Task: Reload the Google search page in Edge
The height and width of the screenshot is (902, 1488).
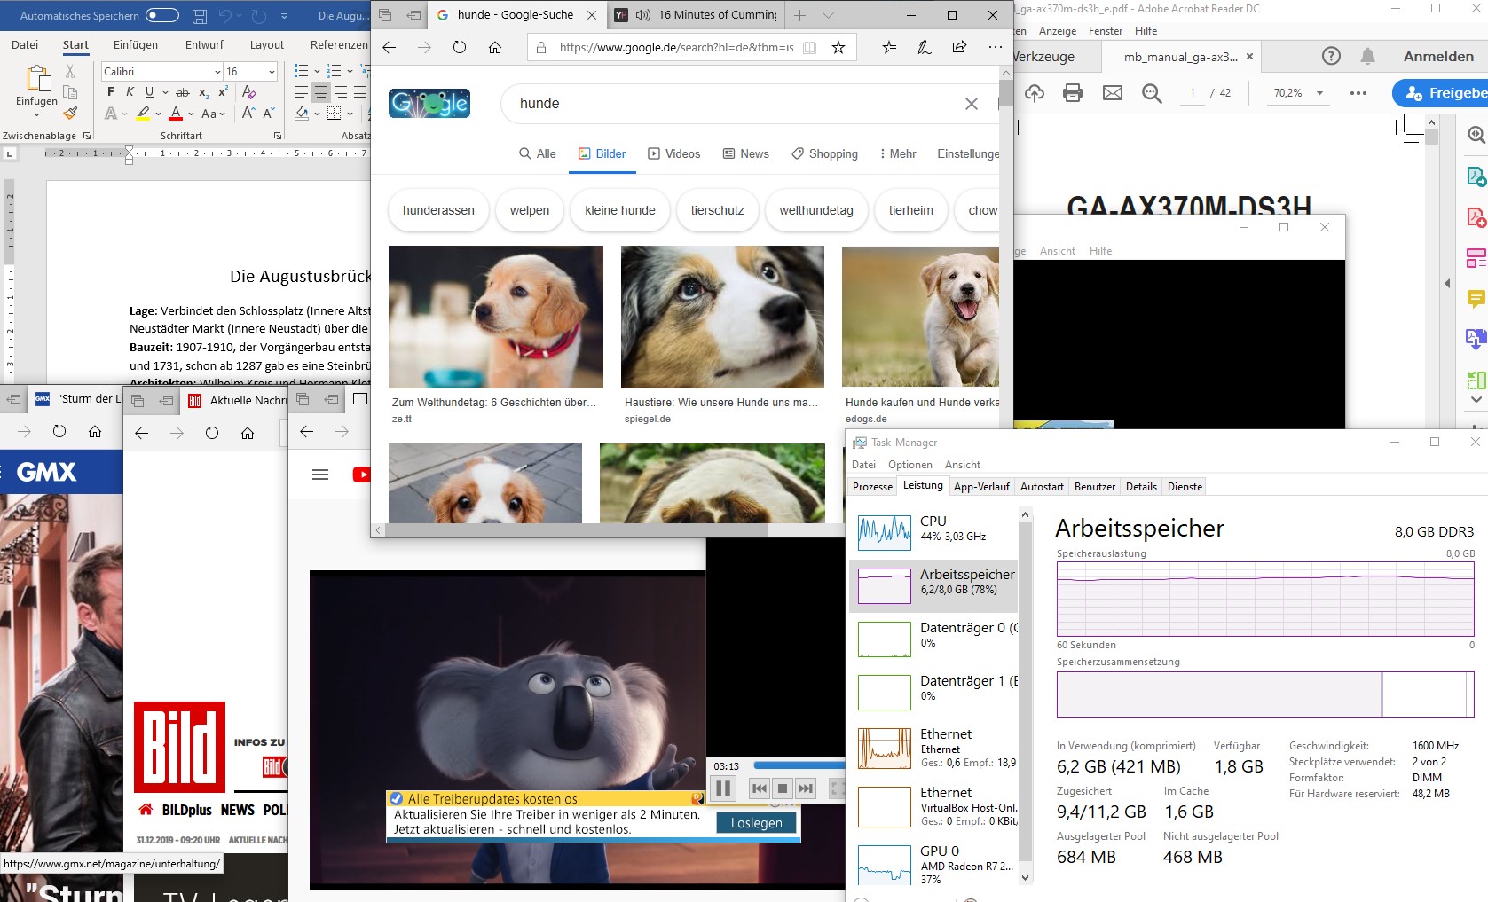Action: pyautogui.click(x=459, y=47)
